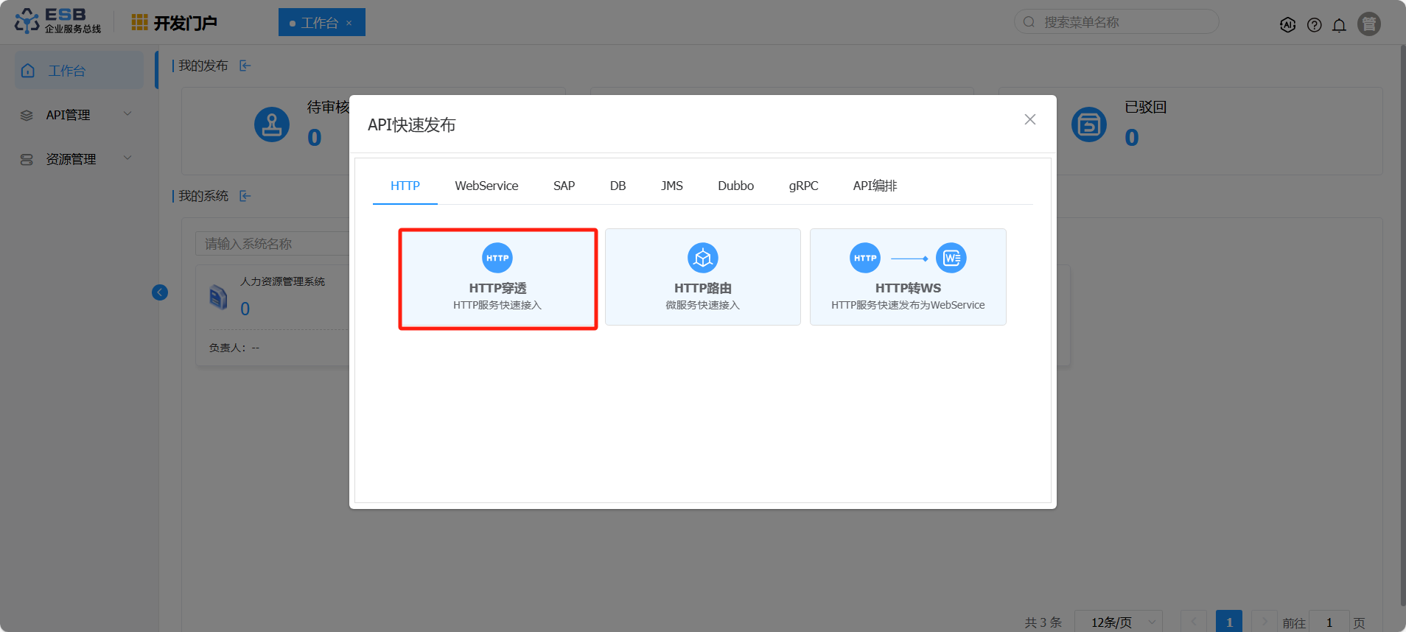Screen dimensions: 1406x632
Task: Expand the 资源管理 sidebar menu
Action: [x=78, y=159]
